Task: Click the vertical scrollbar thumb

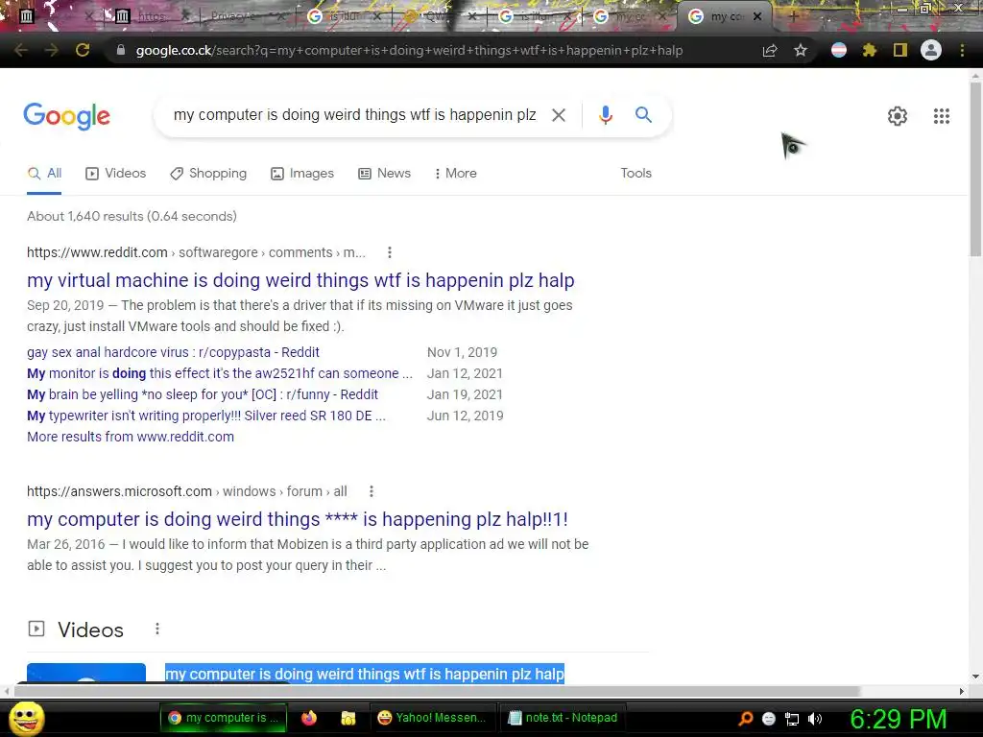Action: point(975,169)
